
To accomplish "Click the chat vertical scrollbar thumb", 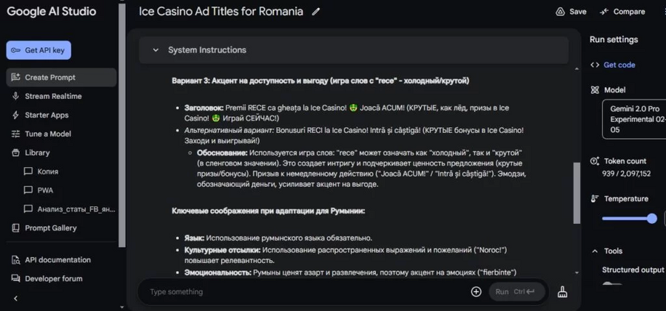I will [576, 193].
